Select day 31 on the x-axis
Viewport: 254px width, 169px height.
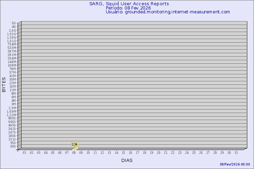click(236, 152)
